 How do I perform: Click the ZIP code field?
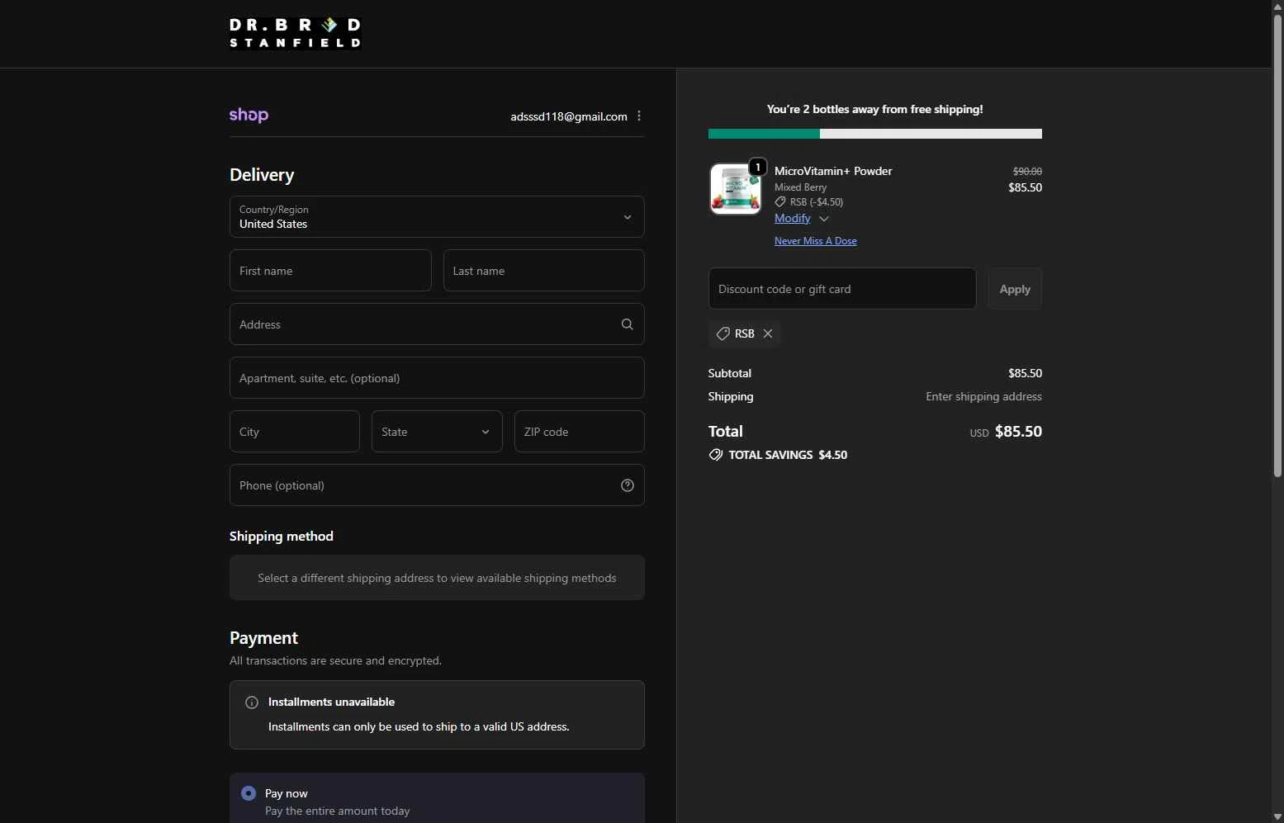coord(580,432)
